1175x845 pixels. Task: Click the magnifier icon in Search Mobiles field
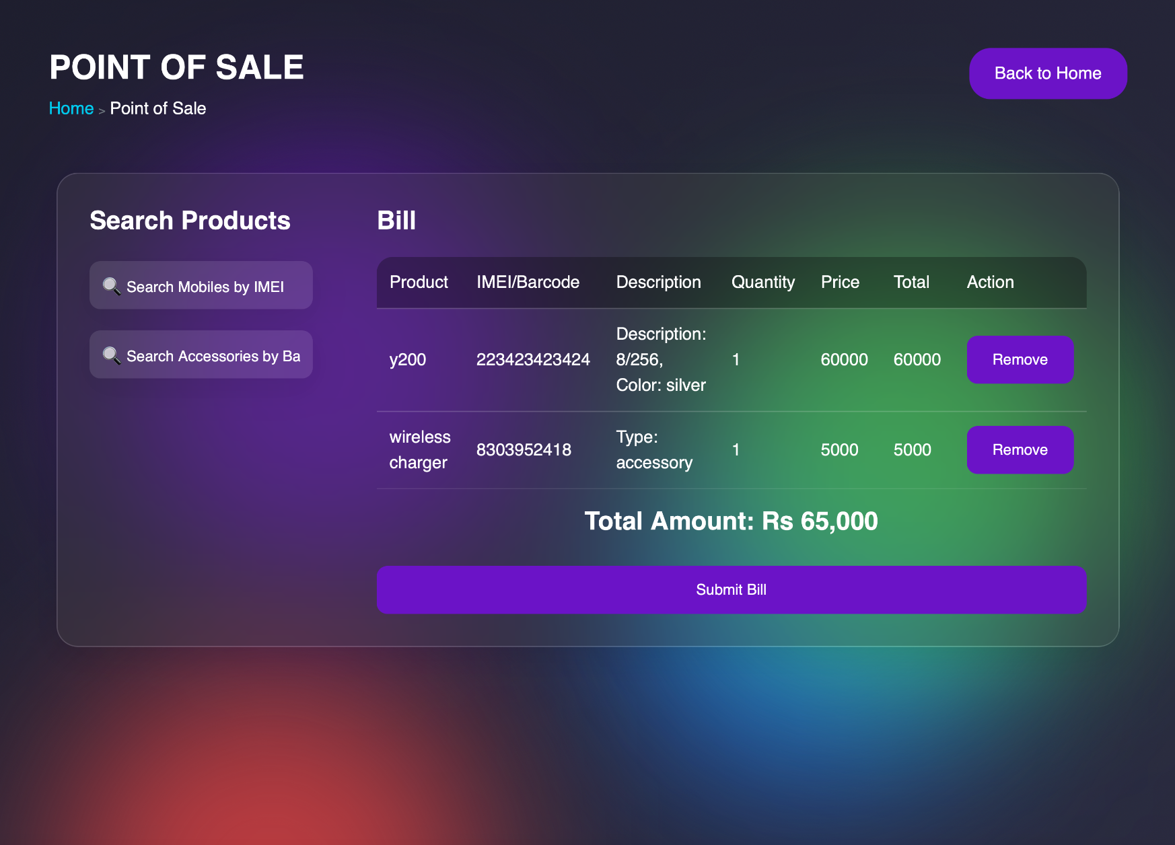tap(112, 285)
